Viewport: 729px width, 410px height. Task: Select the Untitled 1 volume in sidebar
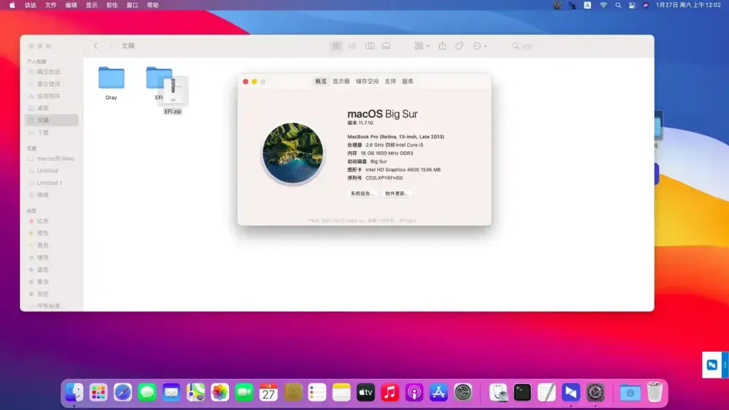[49, 183]
